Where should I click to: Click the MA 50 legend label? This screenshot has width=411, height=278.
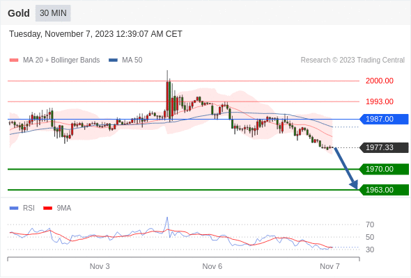click(132, 60)
